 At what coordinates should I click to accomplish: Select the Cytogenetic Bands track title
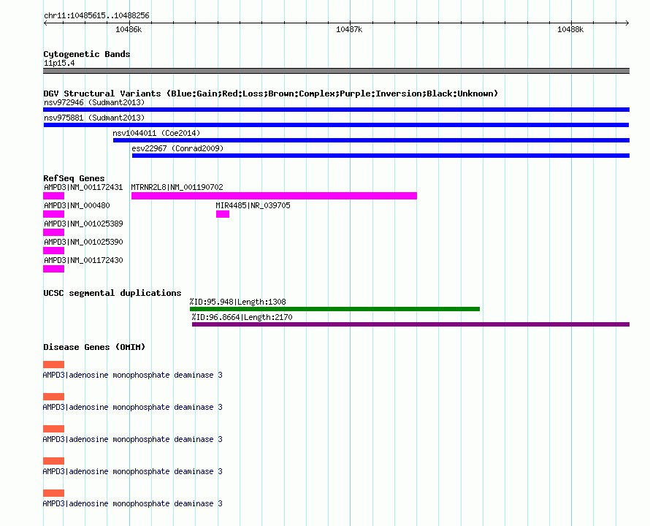tap(87, 54)
